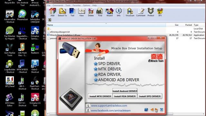
Task: Click the Protect shield icon
Action: (x=151, y=12)
